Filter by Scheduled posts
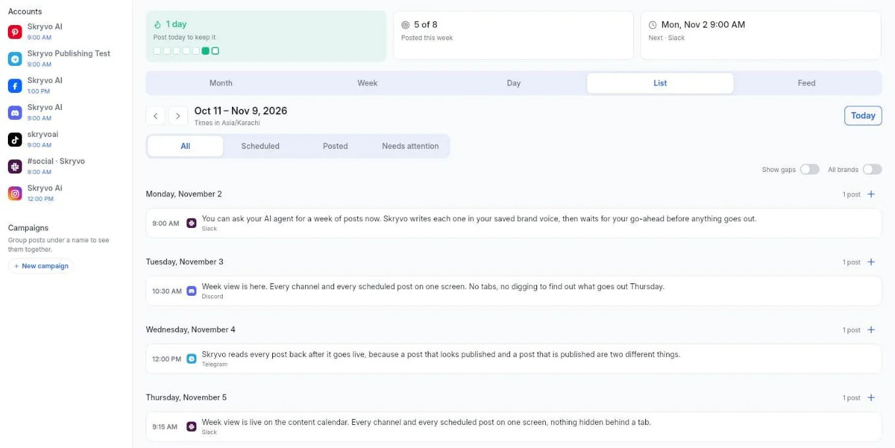This screenshot has width=895, height=448. [260, 146]
